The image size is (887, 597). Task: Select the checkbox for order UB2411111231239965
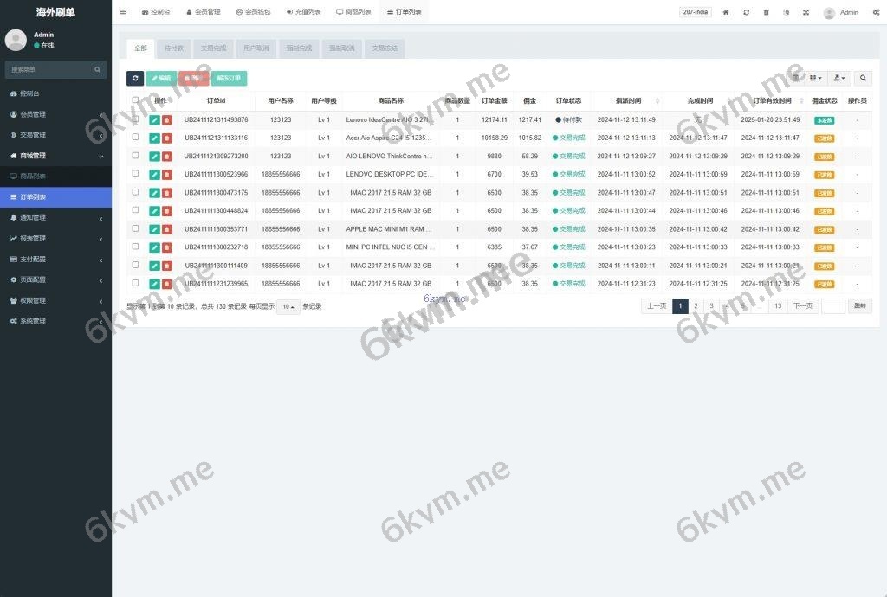135,283
